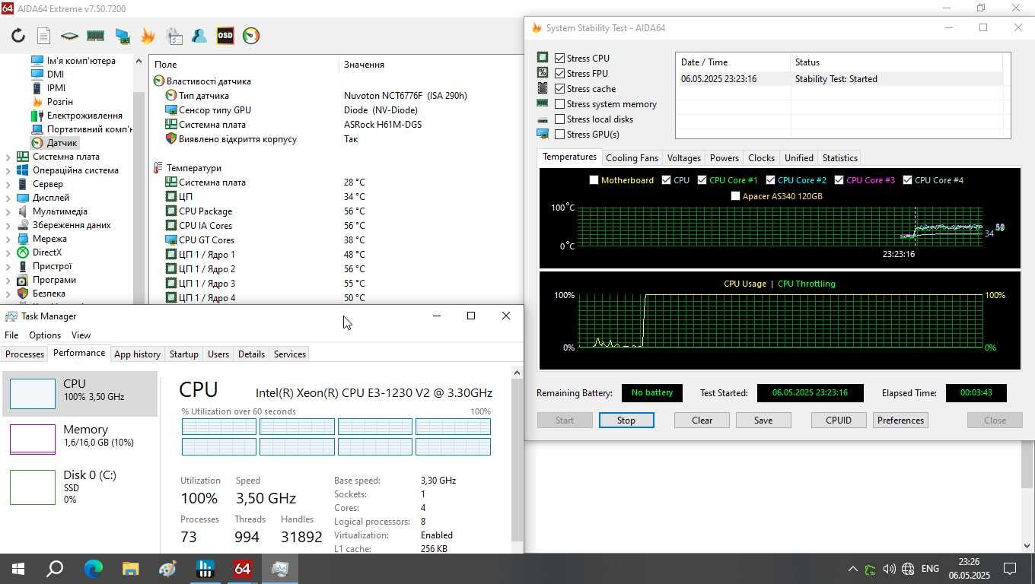The height and width of the screenshot is (584, 1035).
Task: Click the monitor diagnostics icon in AIDA64 toolbar
Action: [x=122, y=36]
